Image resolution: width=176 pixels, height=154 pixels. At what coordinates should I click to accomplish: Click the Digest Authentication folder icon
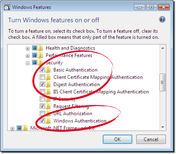(48, 84)
